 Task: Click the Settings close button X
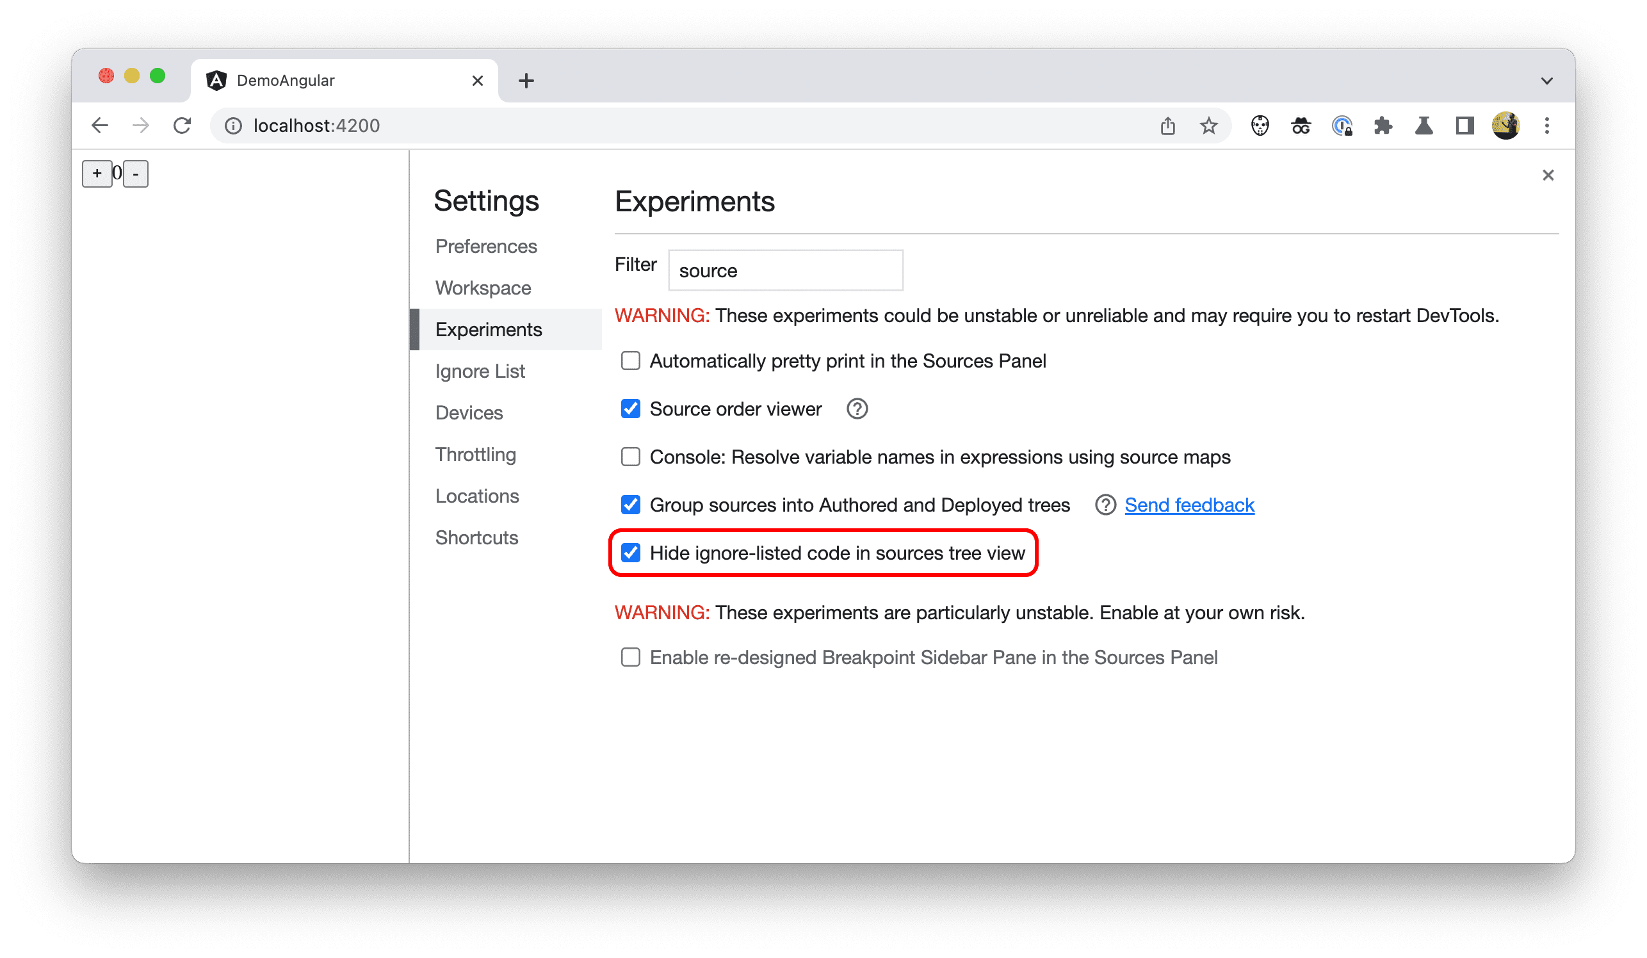1549,175
